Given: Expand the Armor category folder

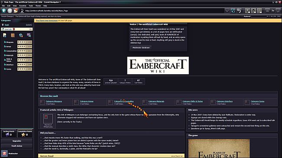Looking at the screenshot, I should [x=7, y=46].
